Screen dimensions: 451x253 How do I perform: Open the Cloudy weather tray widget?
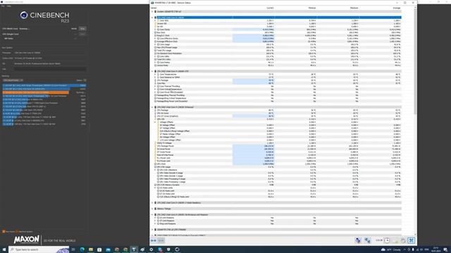click(x=391, y=249)
